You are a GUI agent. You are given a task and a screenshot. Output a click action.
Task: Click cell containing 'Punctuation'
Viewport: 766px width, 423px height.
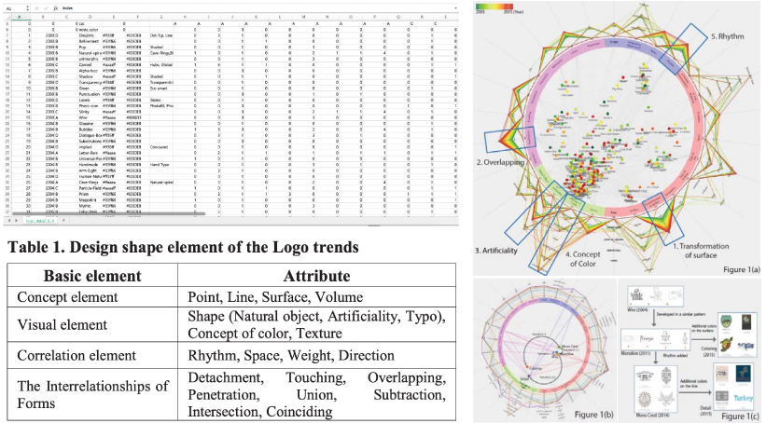pos(90,94)
